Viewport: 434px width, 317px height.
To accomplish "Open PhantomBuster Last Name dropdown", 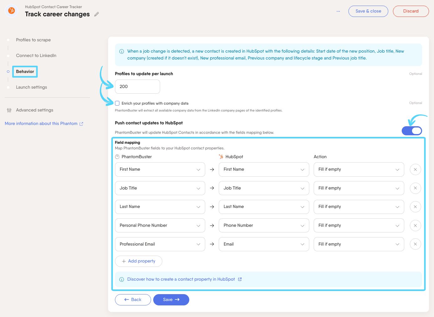I will [160, 207].
